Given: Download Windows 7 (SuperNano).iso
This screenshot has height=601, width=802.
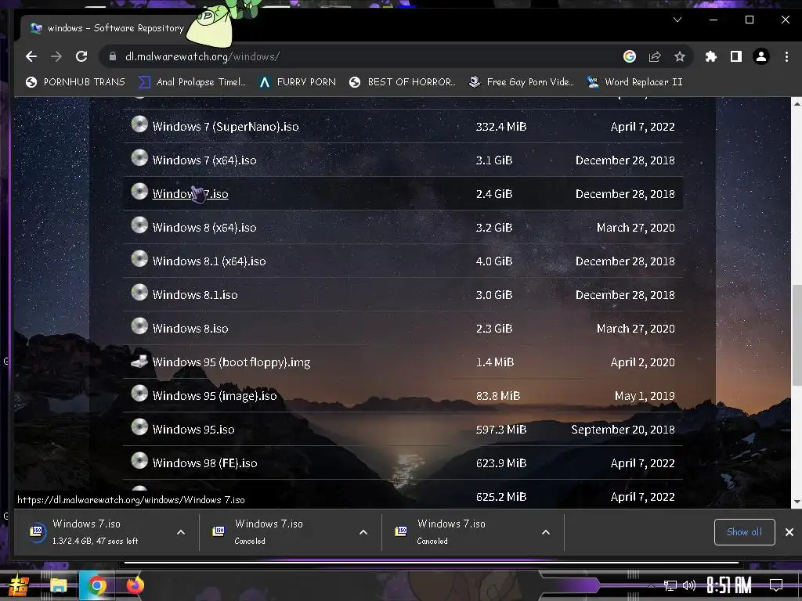Looking at the screenshot, I should [x=226, y=127].
